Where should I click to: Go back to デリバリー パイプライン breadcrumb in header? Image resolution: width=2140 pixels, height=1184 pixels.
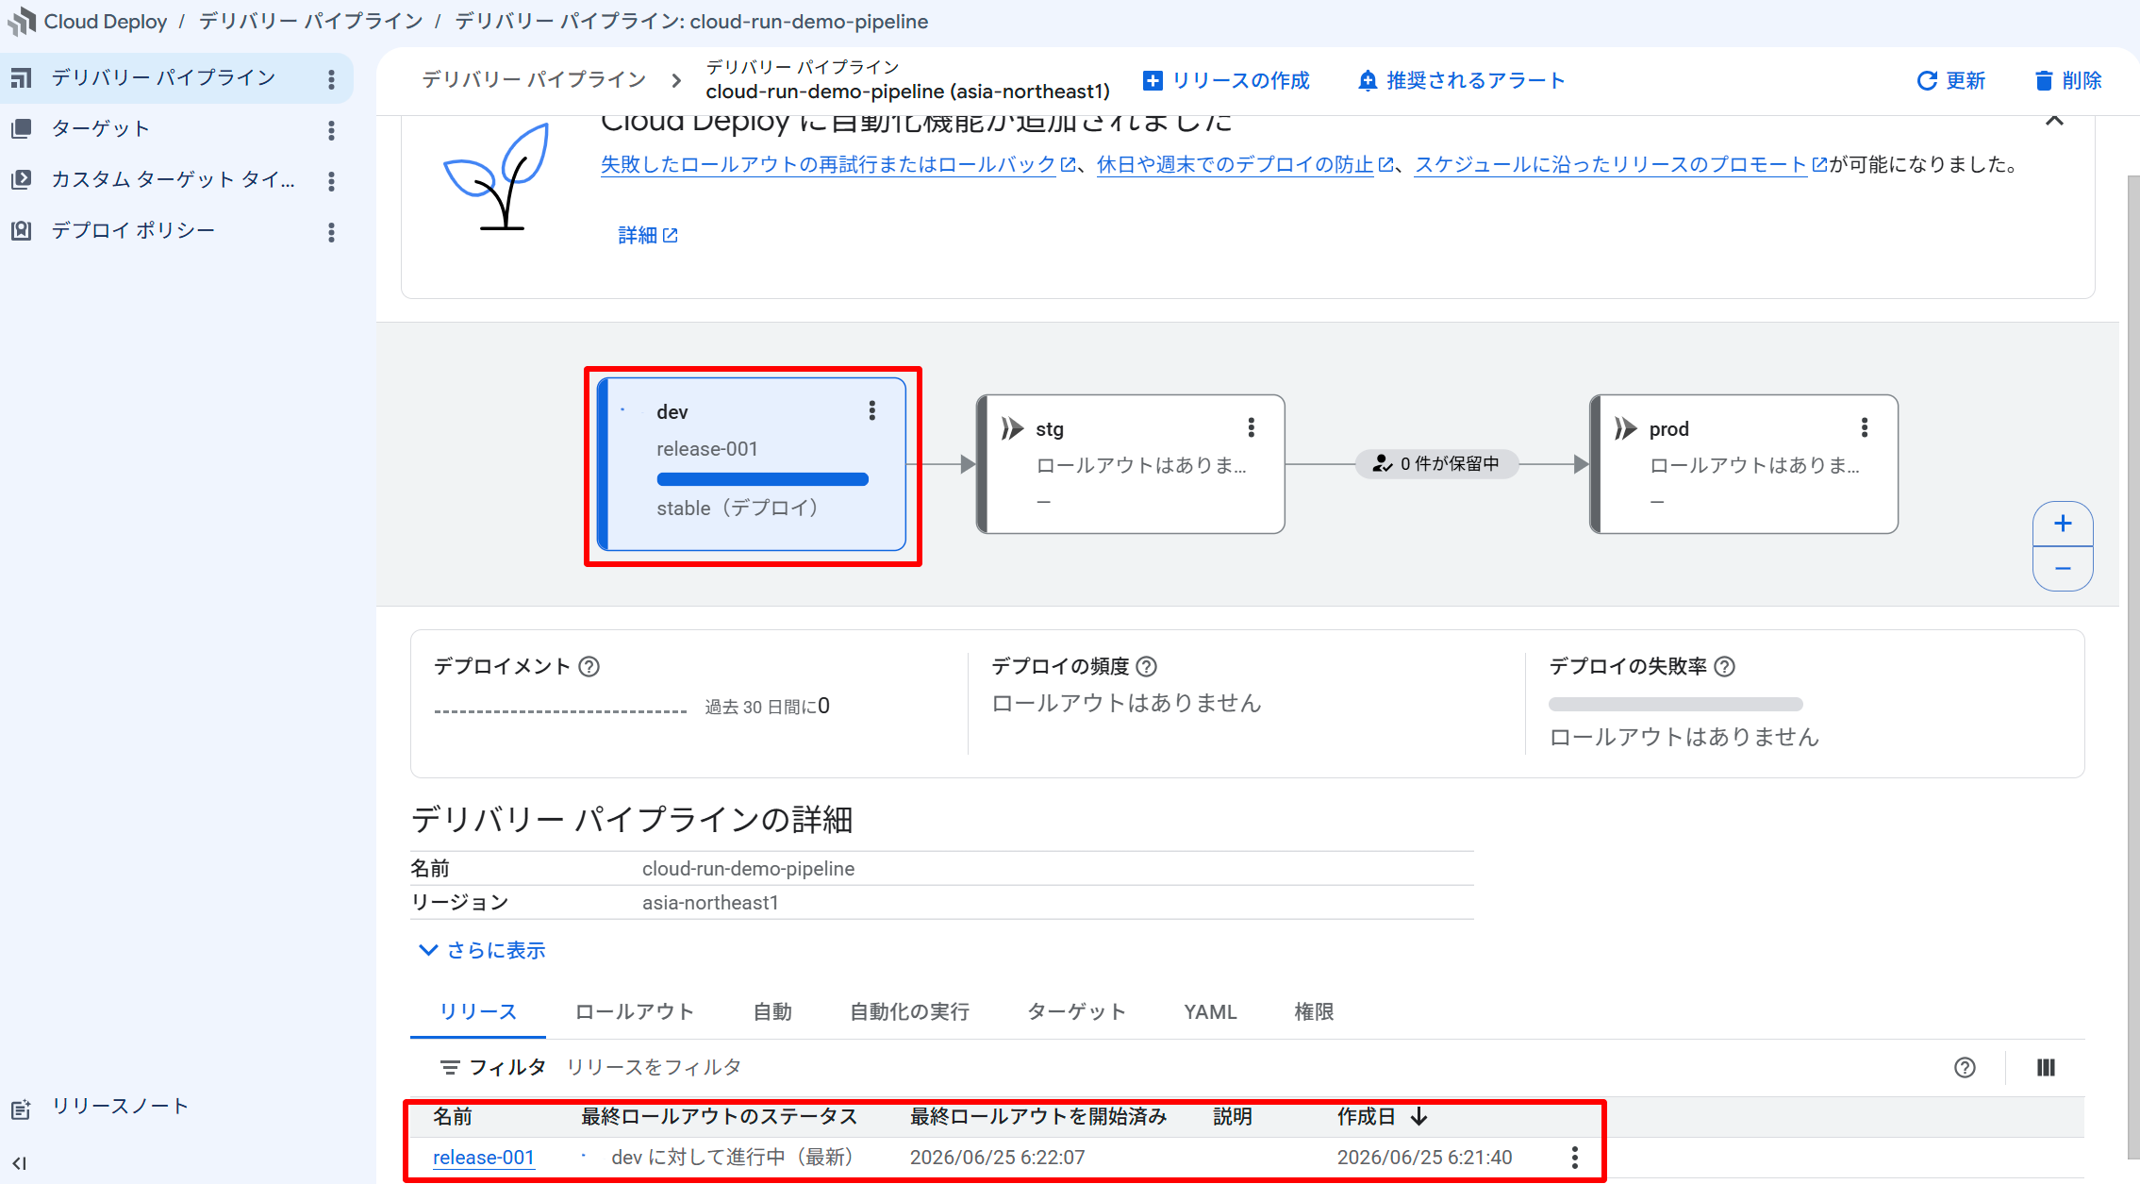coord(534,79)
